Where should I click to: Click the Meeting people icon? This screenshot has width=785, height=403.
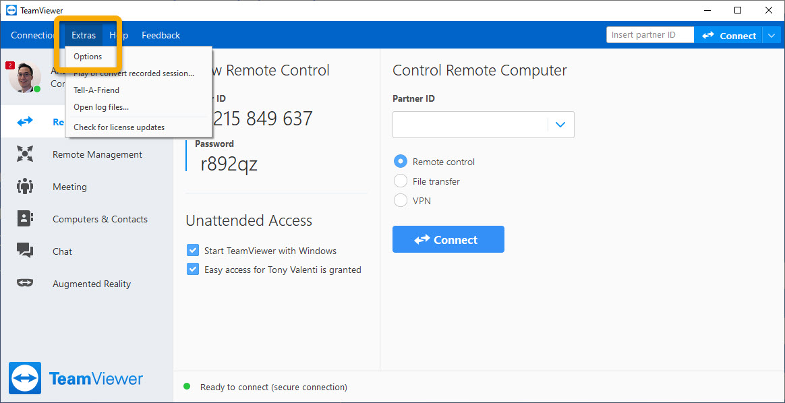24,187
